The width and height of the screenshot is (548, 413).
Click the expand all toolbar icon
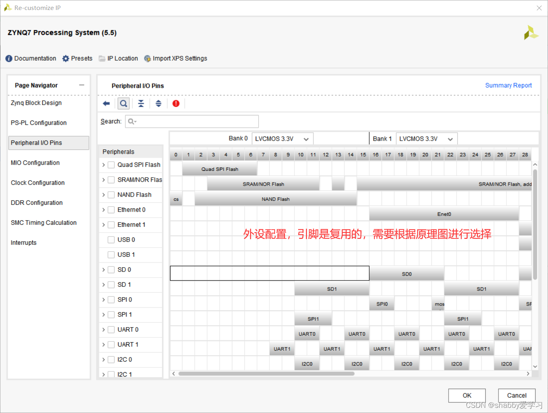tap(158, 103)
